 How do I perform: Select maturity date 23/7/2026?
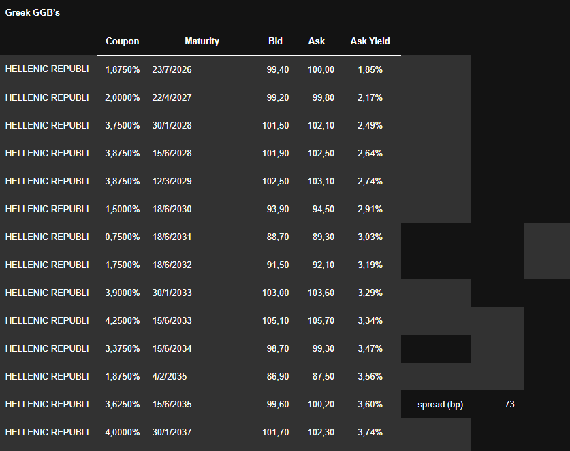[172, 69]
